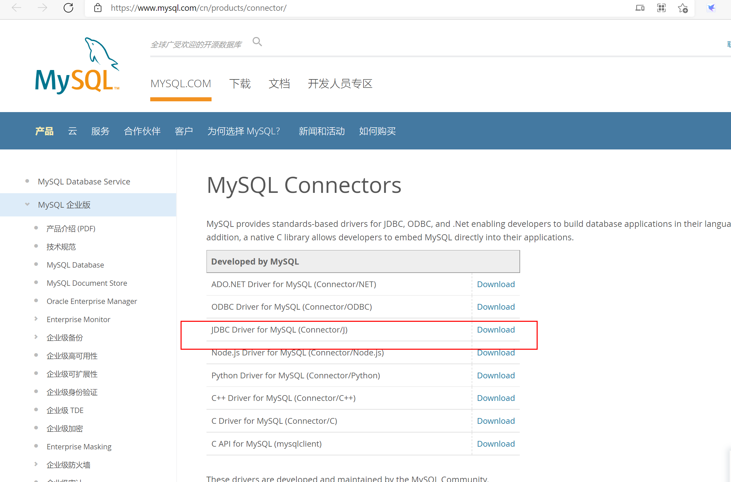
Task: Click the address bar URL
Action: (199, 8)
